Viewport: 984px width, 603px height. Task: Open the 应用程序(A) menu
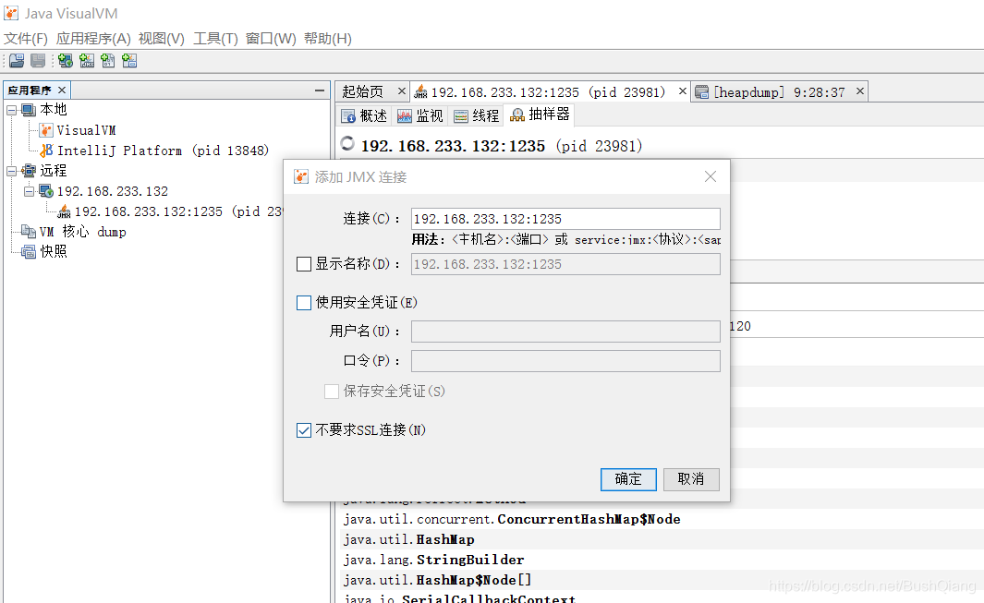[93, 39]
